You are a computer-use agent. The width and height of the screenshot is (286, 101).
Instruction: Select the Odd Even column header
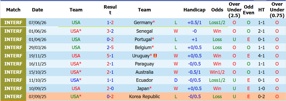(x=249, y=10)
